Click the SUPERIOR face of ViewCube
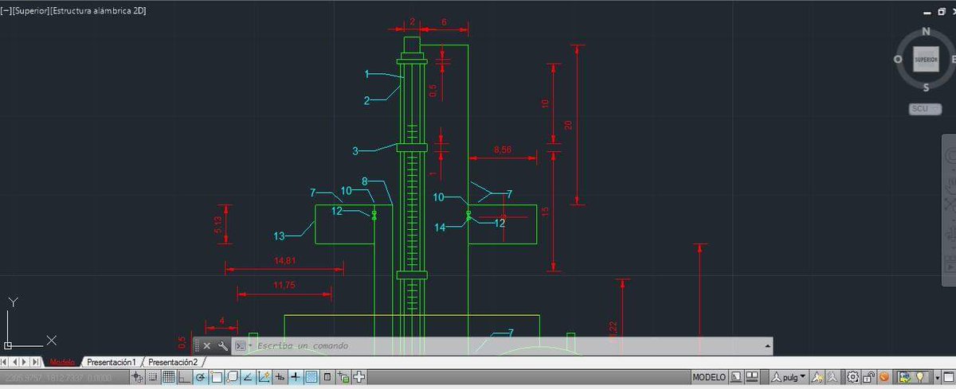Screen dimensions: 956x389 [x=926, y=60]
